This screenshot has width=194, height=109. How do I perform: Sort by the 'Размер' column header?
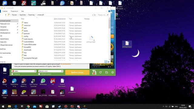point(87,19)
